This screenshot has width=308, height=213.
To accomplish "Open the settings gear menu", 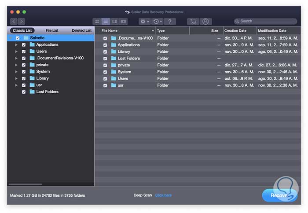I will [x=145, y=22].
